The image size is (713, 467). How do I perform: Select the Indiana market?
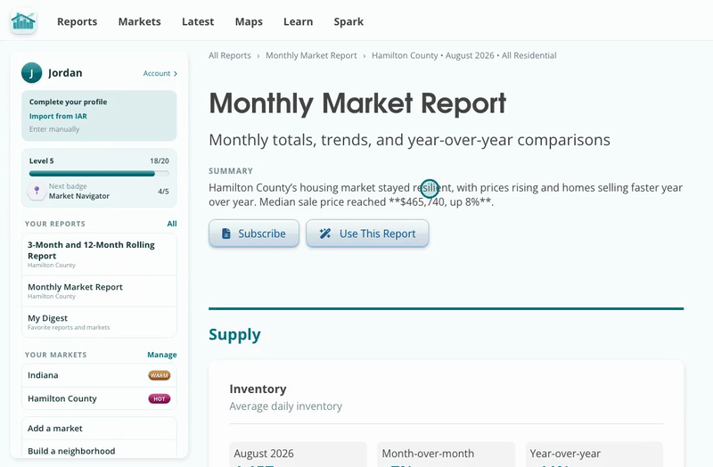99,375
